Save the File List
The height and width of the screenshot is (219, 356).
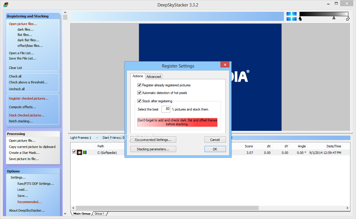coord(23,58)
